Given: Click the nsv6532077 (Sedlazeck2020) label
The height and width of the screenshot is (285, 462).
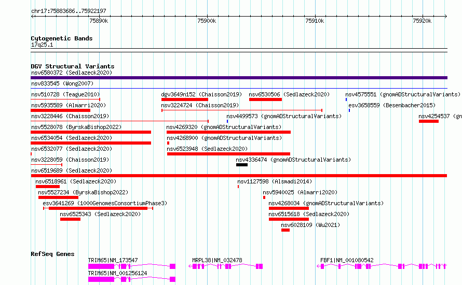Looking at the screenshot, I should [x=72, y=149].
